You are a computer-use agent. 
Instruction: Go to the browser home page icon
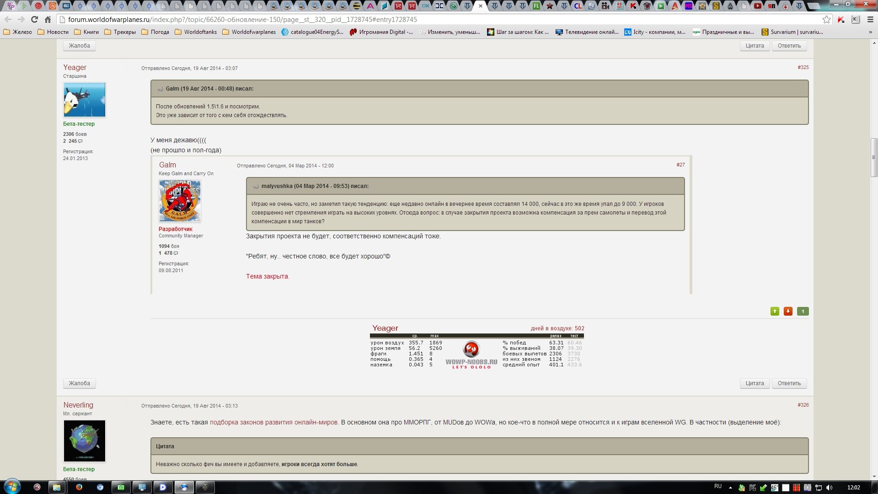[x=48, y=20]
